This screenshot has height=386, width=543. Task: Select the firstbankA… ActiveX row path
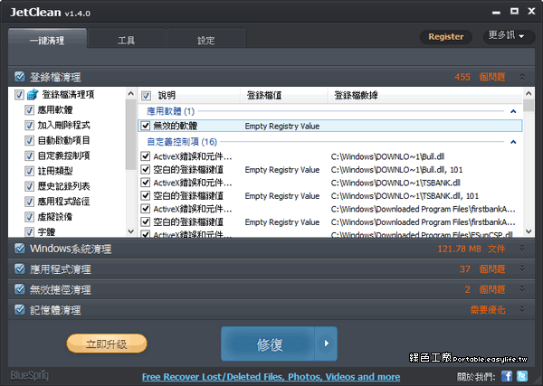tap(423, 209)
